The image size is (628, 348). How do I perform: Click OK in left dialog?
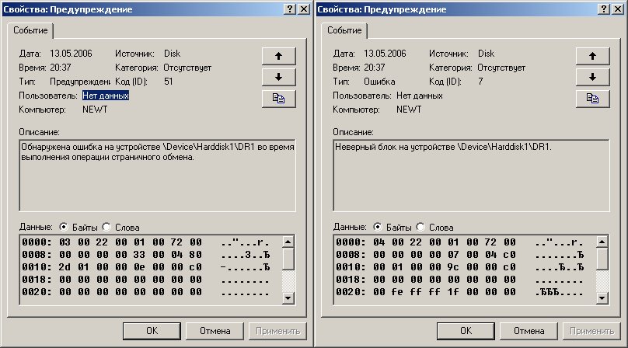pyautogui.click(x=152, y=331)
